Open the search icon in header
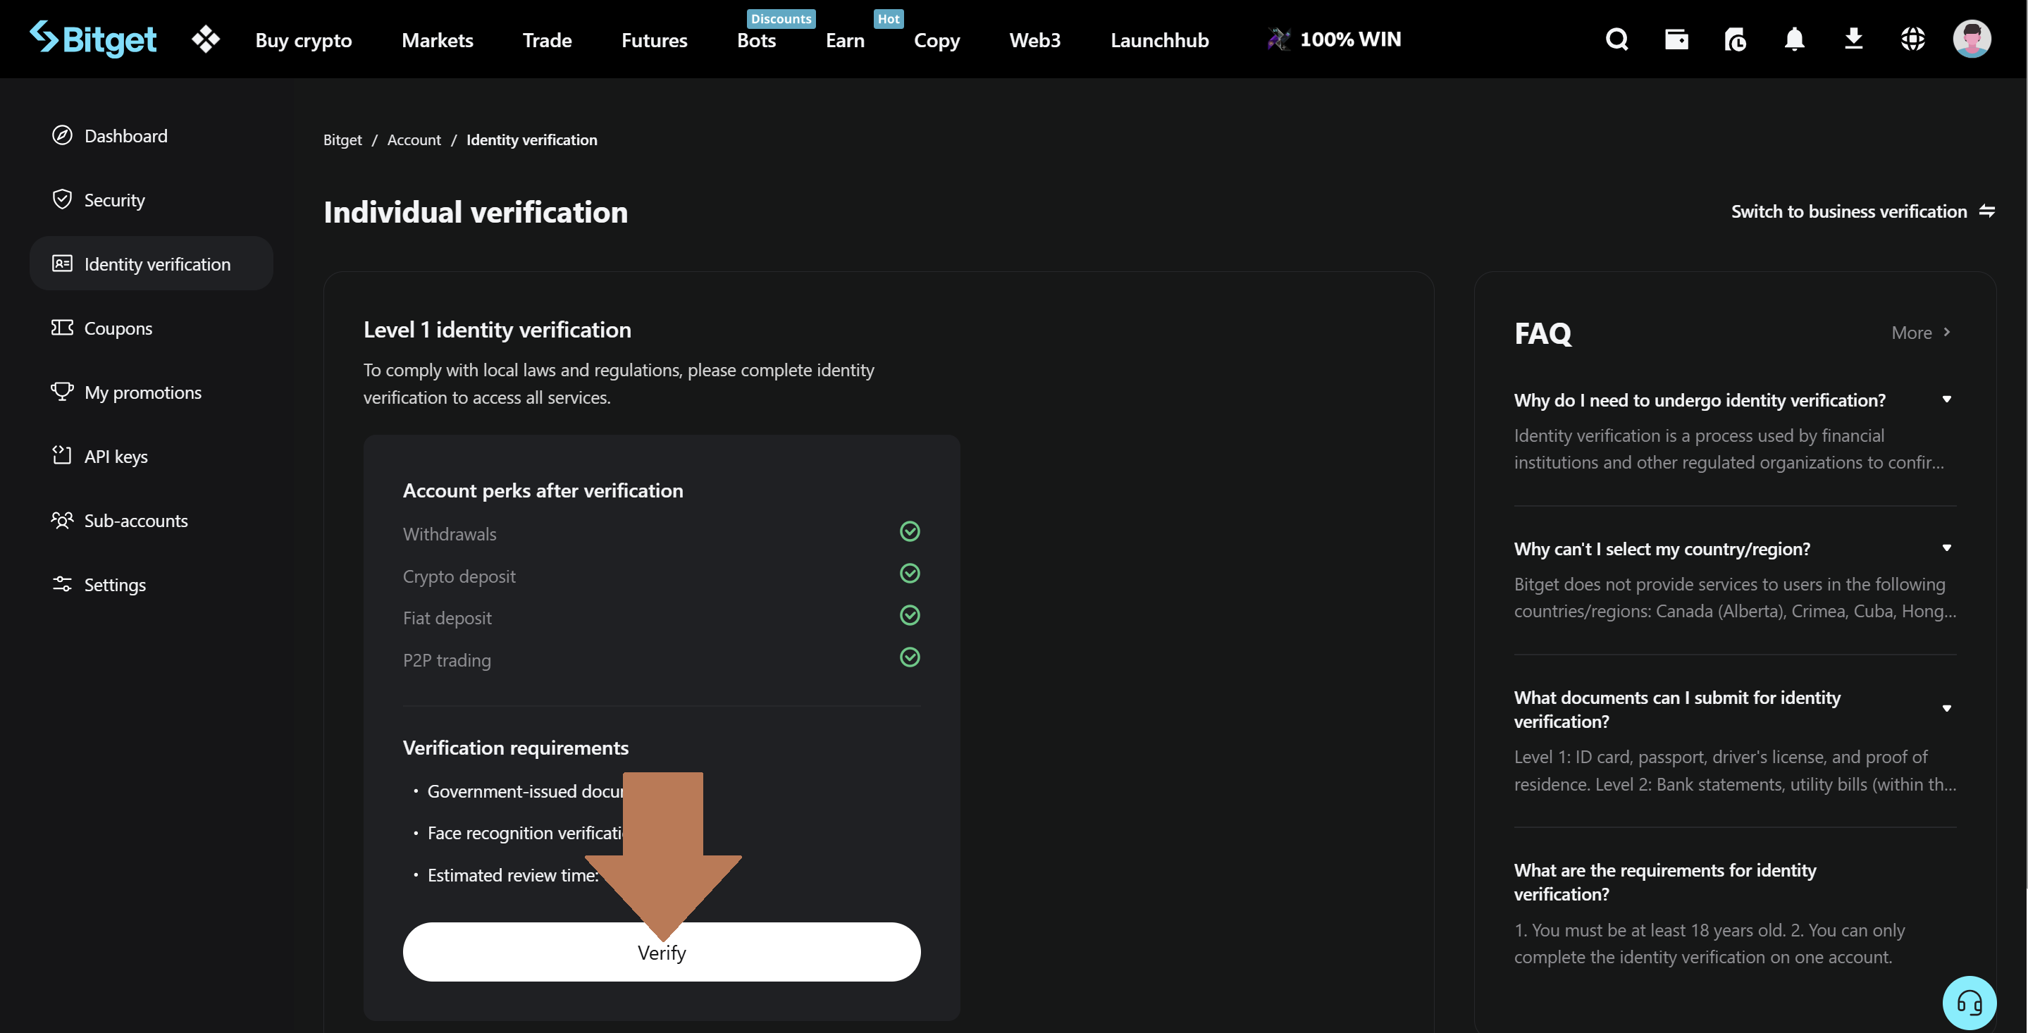This screenshot has height=1033, width=2028. click(1617, 39)
